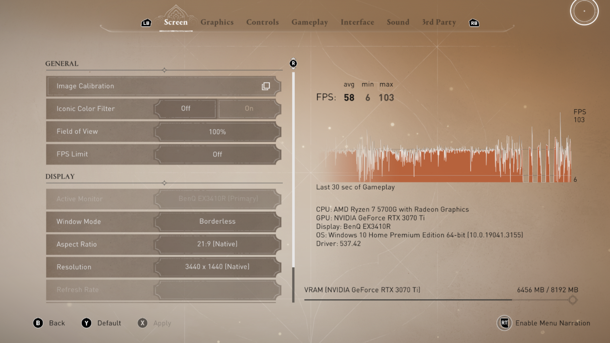Switch to the Sound tab
The image size is (610, 343).
coord(398,22)
